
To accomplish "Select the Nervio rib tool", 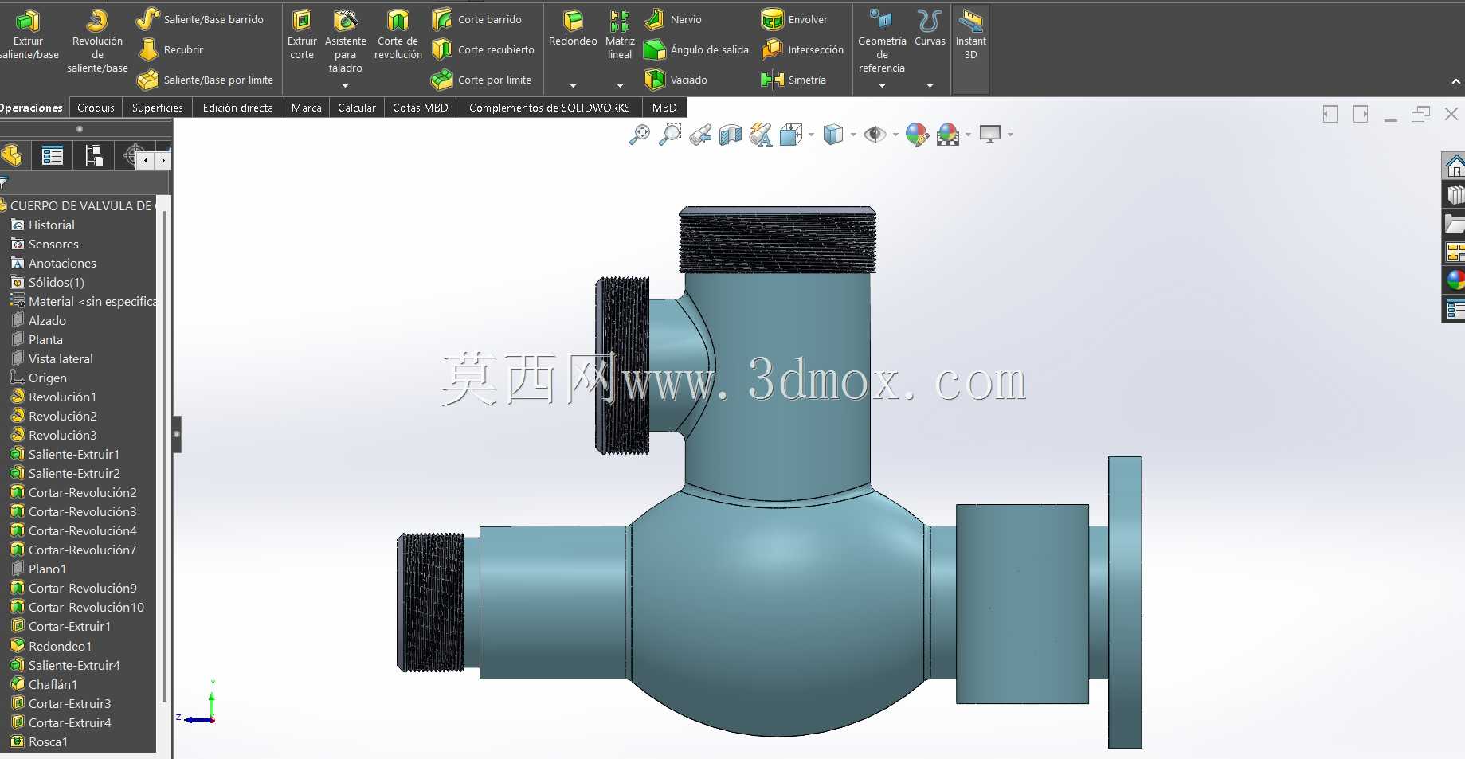I will coord(673,19).
